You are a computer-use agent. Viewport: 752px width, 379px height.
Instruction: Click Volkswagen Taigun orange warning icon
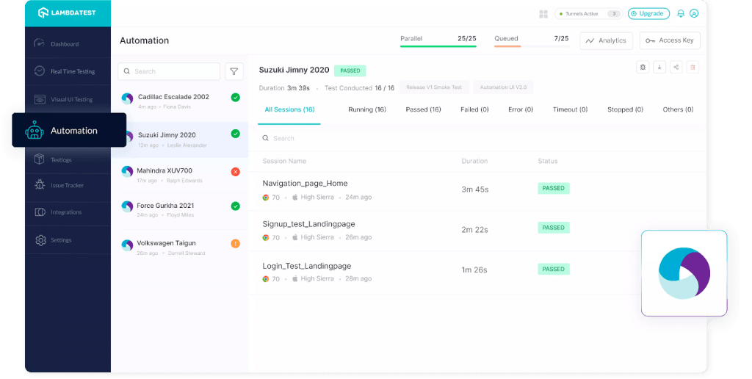pyautogui.click(x=236, y=244)
